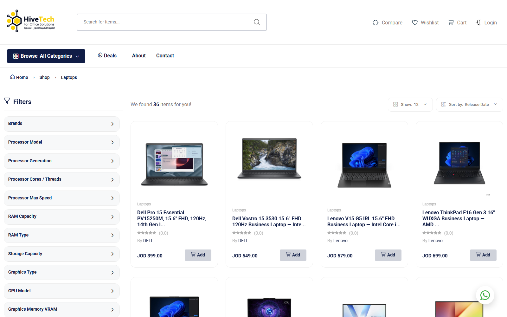The image size is (507, 317).
Task: Open Sort by: Release Date dropdown
Action: pos(469,105)
